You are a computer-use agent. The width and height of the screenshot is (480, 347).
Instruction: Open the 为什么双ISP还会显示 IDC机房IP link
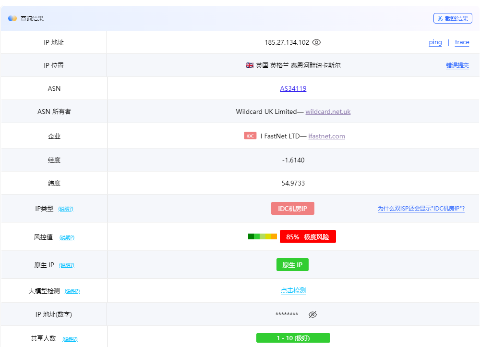tap(421, 209)
